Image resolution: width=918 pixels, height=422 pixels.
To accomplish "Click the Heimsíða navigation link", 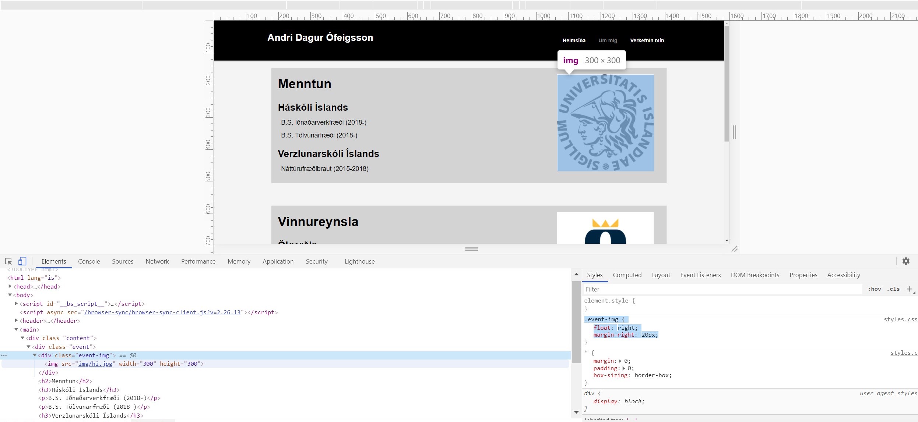I will [x=574, y=40].
